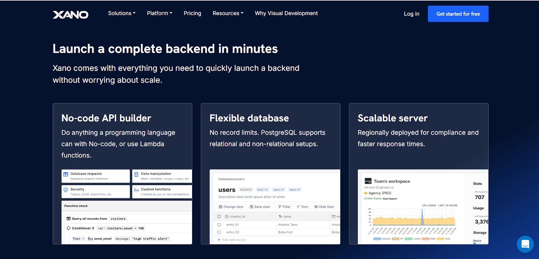Screen dimensions: 539x259
Task: Click the 'Basic Support' badge
Action: (390, 199)
